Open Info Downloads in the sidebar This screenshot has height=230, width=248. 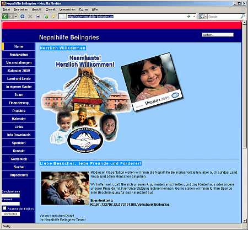19,135
